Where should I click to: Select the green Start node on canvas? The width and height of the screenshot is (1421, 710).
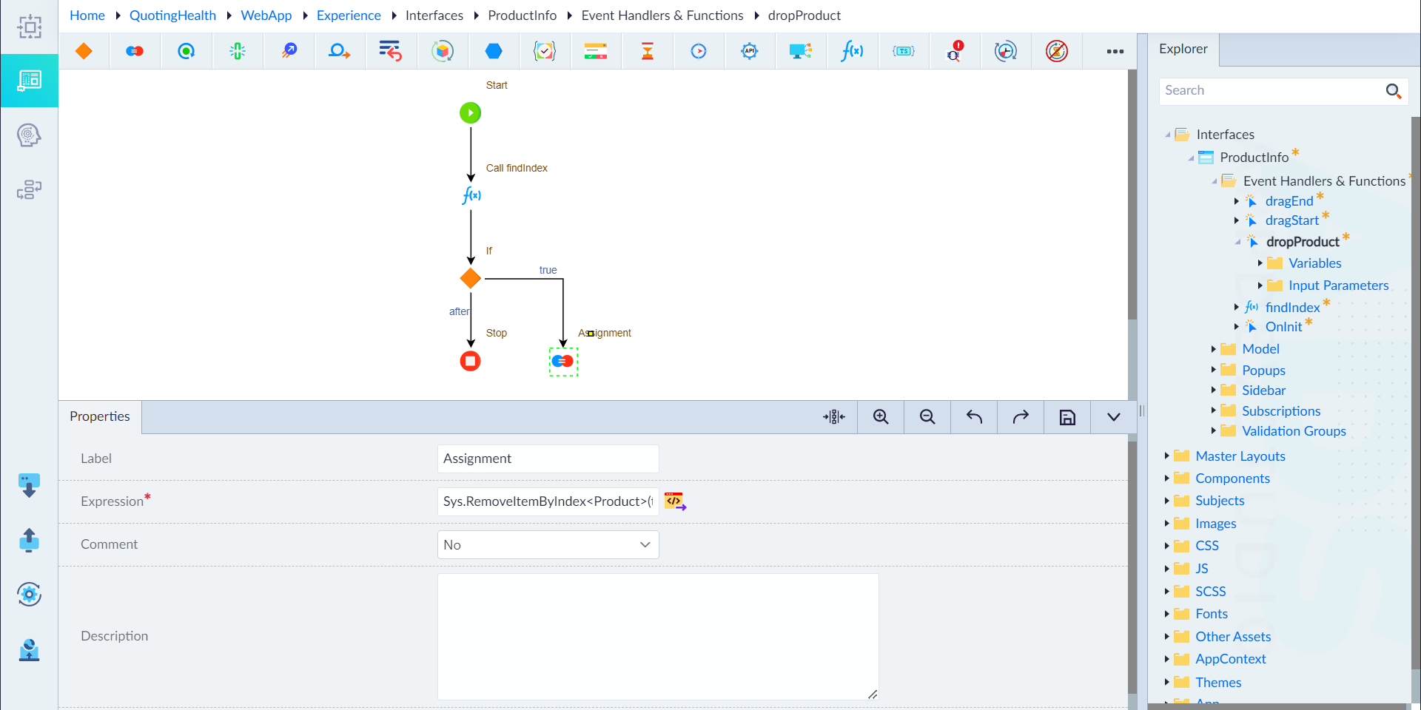coord(470,112)
